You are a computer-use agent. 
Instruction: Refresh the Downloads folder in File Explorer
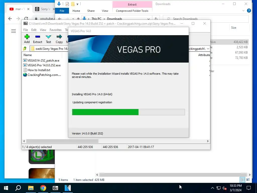(156, 19)
